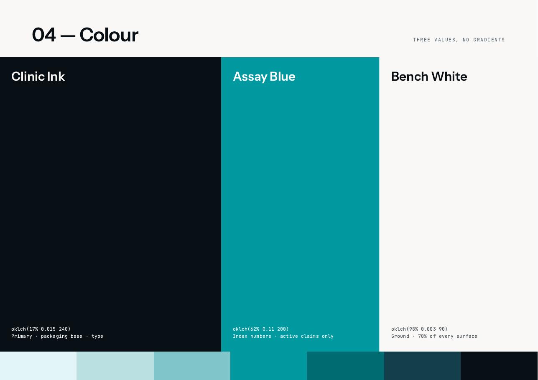This screenshot has width=538, height=380.
Task: Click 'Ground · 70% of every surface' text
Action: coord(434,336)
